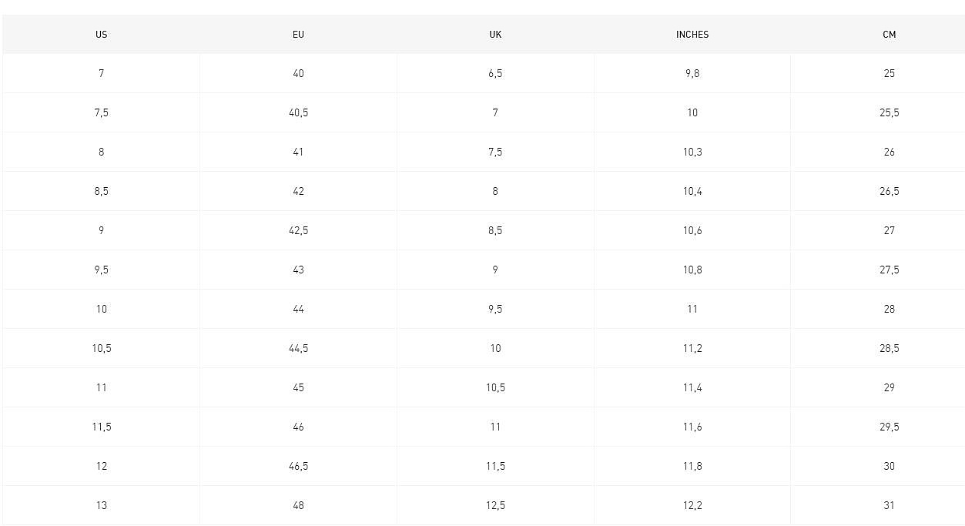Select the 12,2 inches cell
The image size is (965, 526).
pos(692,505)
